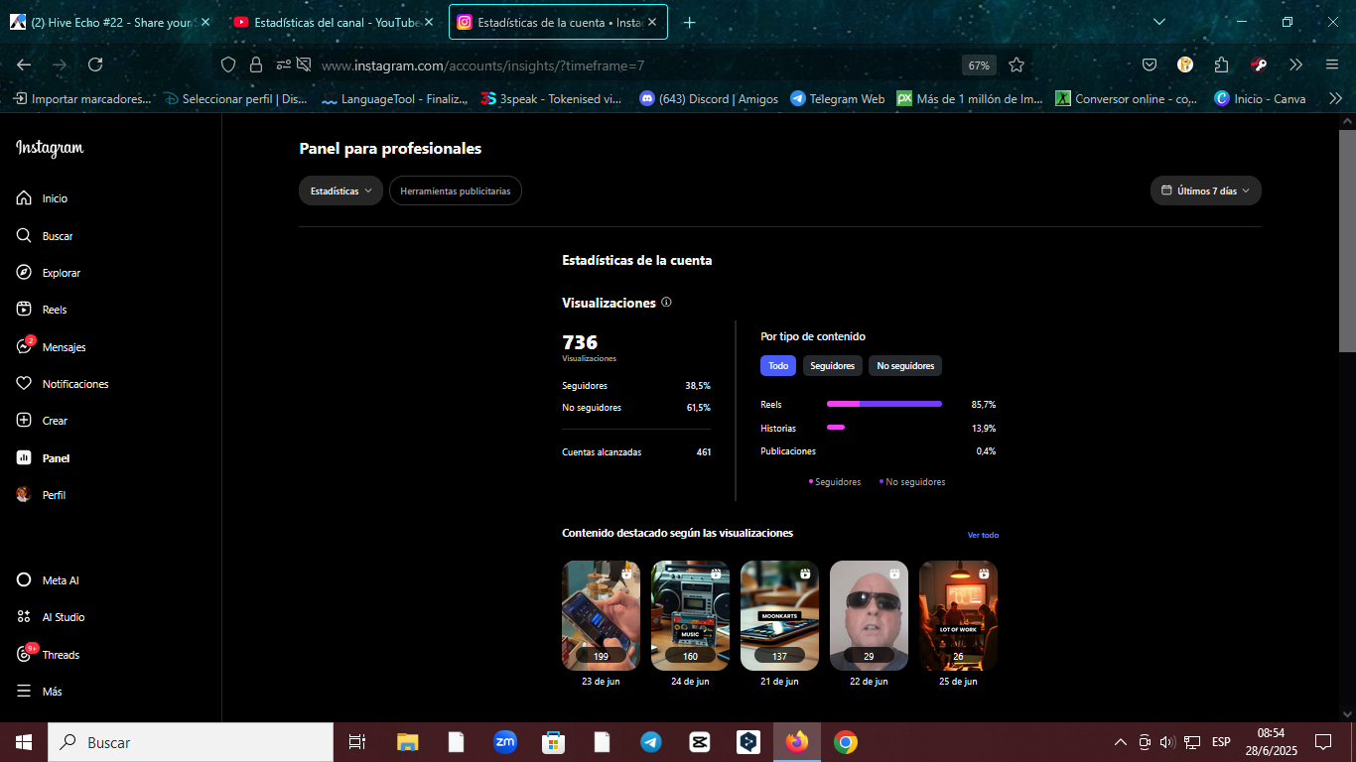Click the 67% zoom level indicator
Screen dimensions: 1356x762
click(979, 64)
